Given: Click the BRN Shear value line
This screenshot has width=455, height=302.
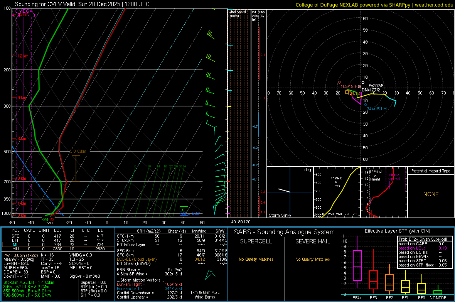Looking at the screenshot, I should click(150, 270).
